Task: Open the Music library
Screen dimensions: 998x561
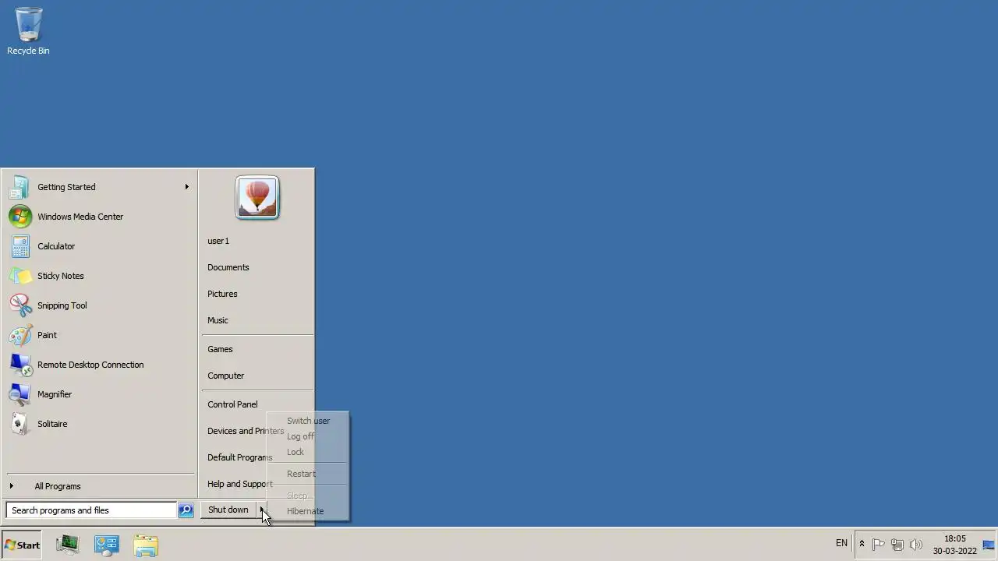Action: click(x=257, y=320)
